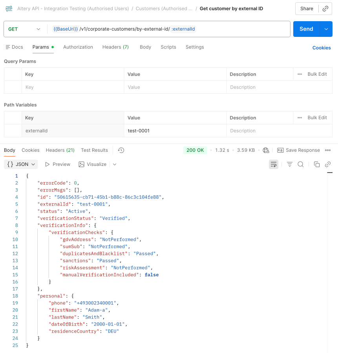Open Cookies link in request bar

point(322,48)
